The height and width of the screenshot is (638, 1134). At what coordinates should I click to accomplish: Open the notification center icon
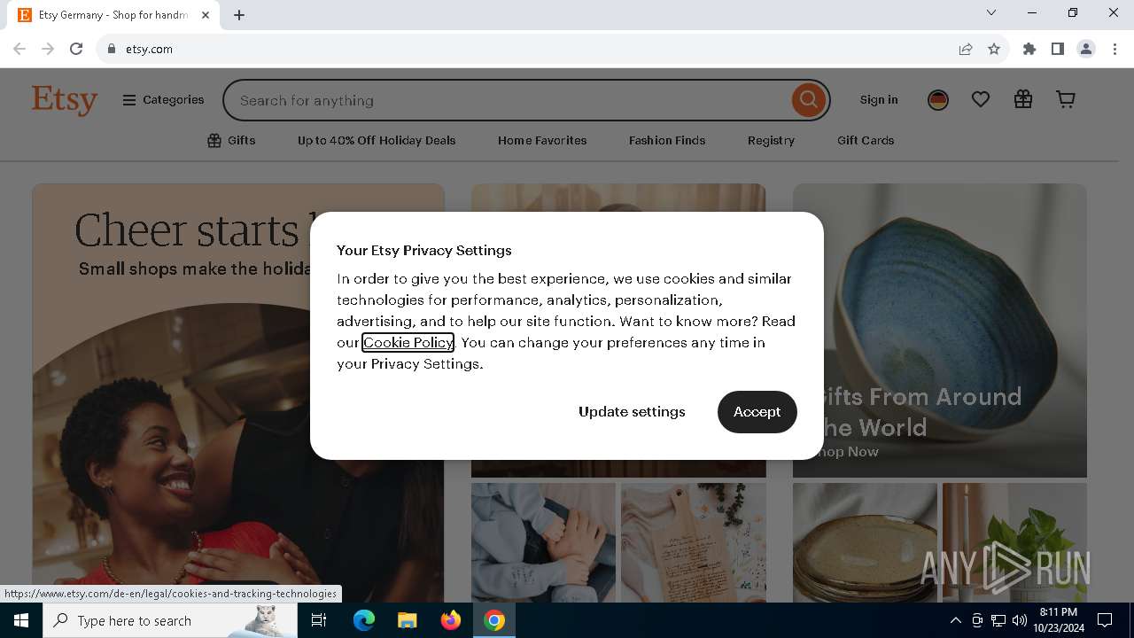[1105, 620]
